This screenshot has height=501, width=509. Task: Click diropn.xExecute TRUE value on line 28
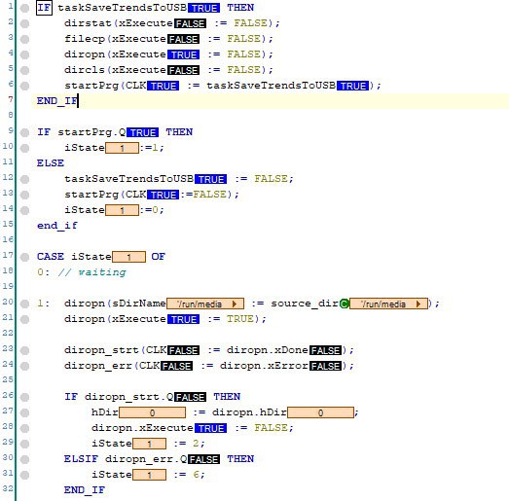210,429
